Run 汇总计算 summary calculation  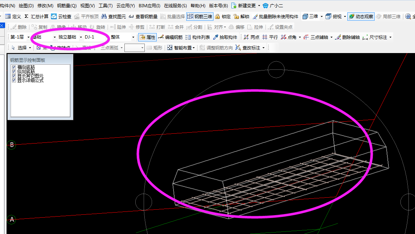[36, 16]
